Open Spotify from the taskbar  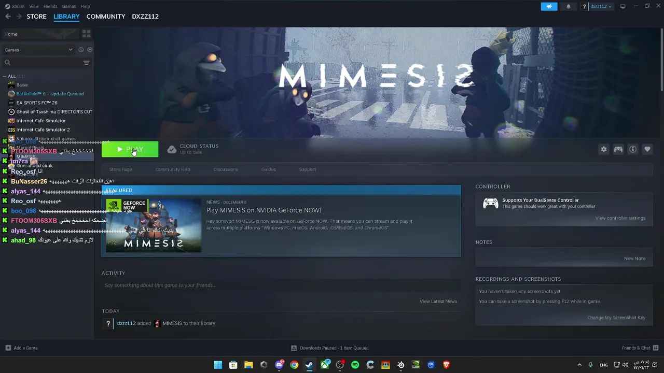(355, 365)
